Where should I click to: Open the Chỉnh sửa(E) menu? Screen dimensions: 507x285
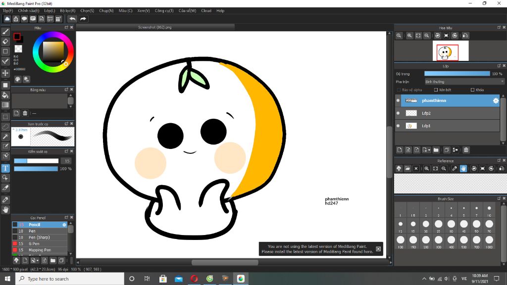pos(28,11)
